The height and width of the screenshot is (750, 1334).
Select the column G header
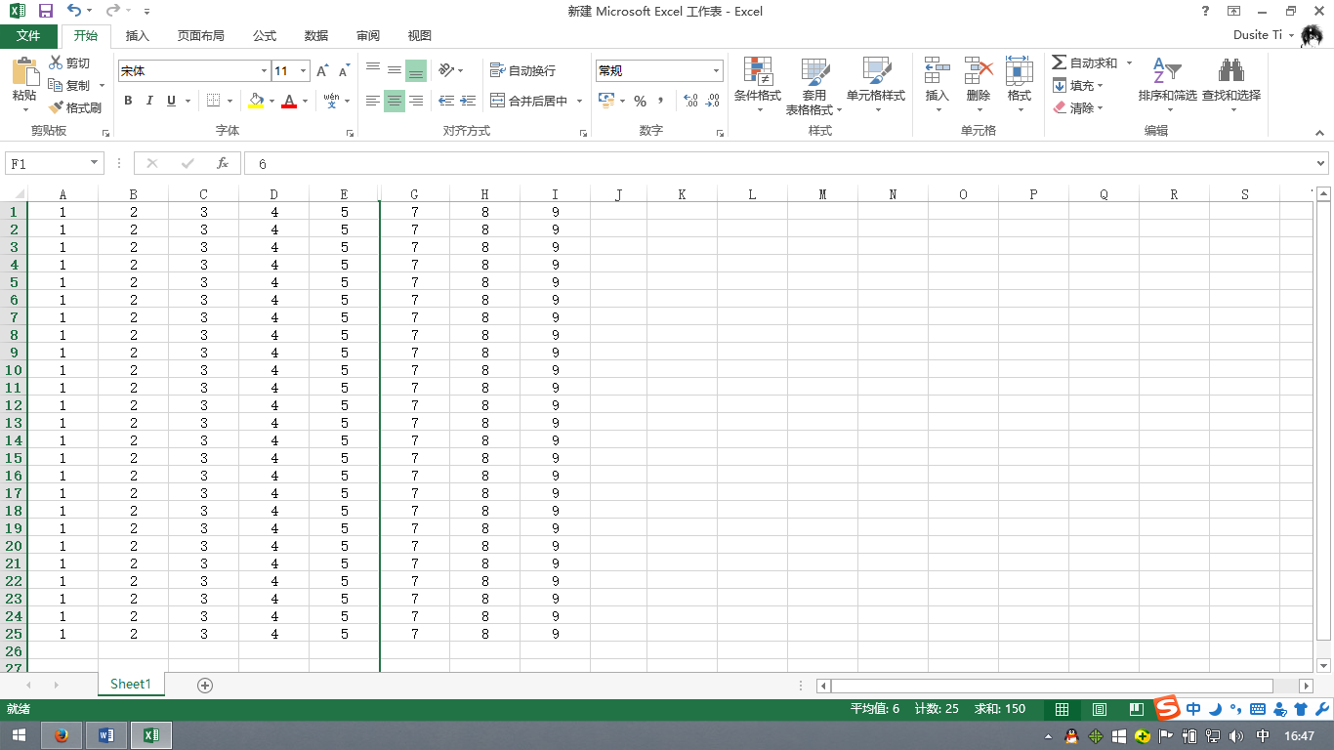(x=415, y=194)
